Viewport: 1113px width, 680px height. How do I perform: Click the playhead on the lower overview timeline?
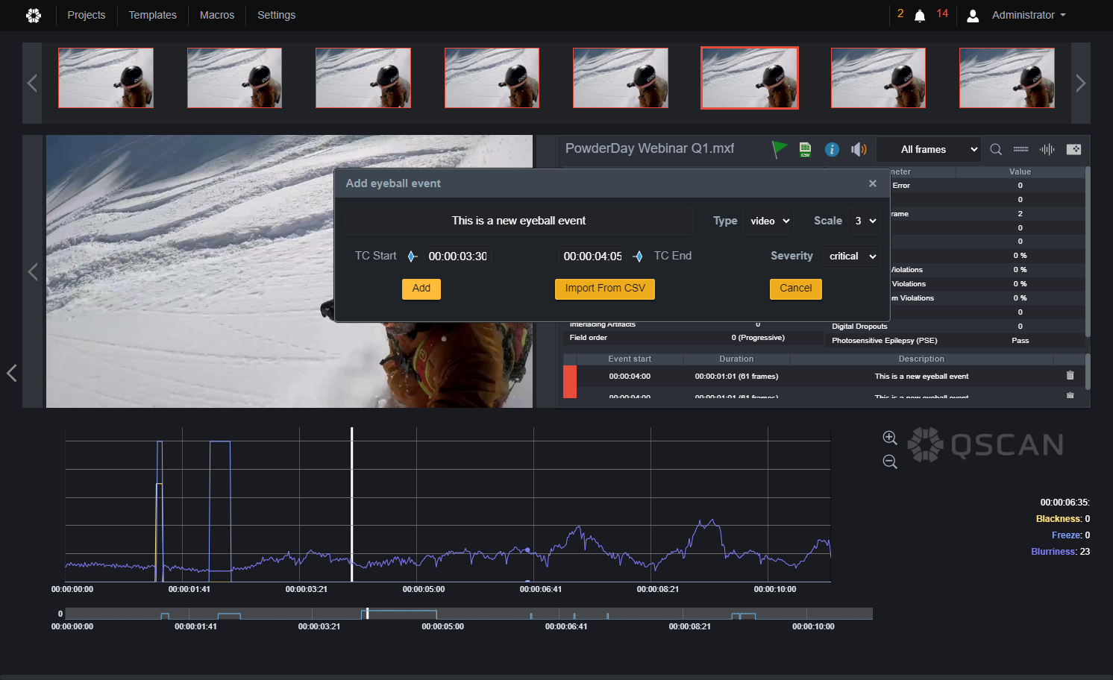367,614
